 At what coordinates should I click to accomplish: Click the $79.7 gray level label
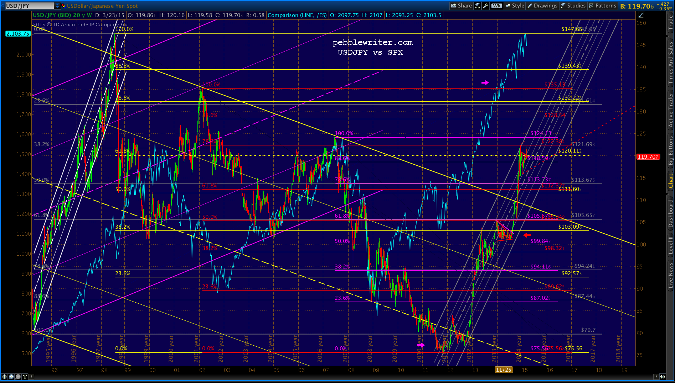click(588, 330)
